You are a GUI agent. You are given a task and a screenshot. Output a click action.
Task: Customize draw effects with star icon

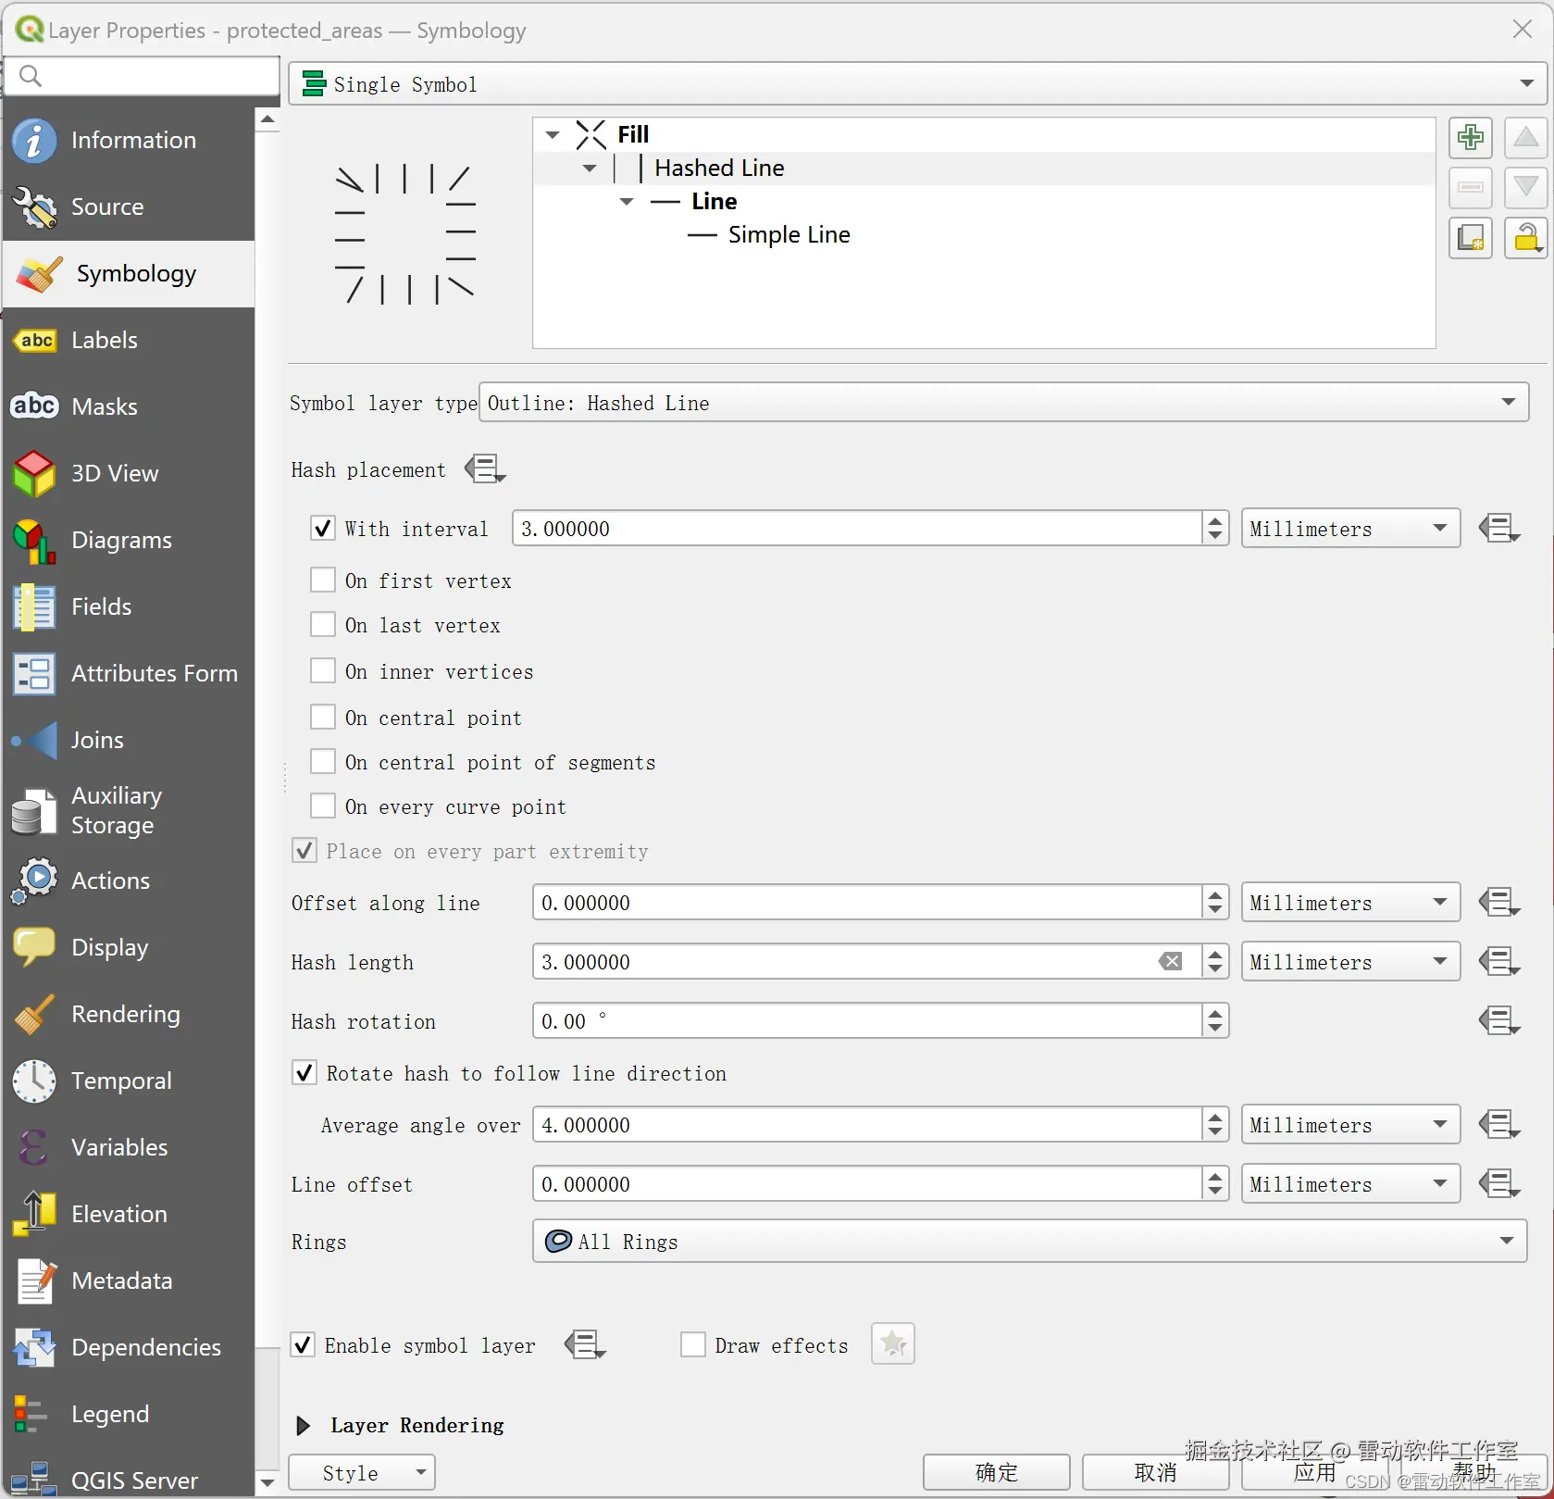(892, 1343)
